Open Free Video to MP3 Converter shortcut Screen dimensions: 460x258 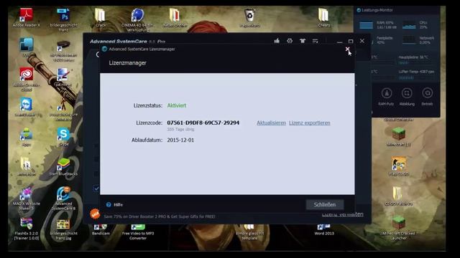click(138, 232)
